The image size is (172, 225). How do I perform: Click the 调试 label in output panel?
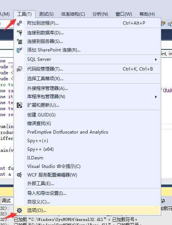coord(6,201)
